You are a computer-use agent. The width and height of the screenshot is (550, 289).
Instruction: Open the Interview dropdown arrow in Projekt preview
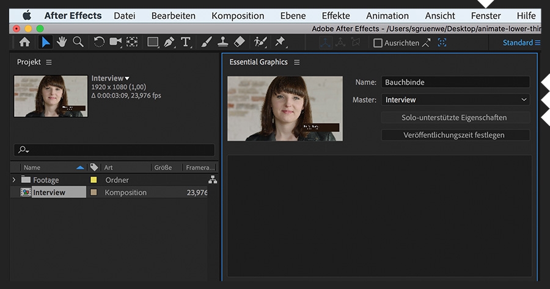pyautogui.click(x=127, y=79)
